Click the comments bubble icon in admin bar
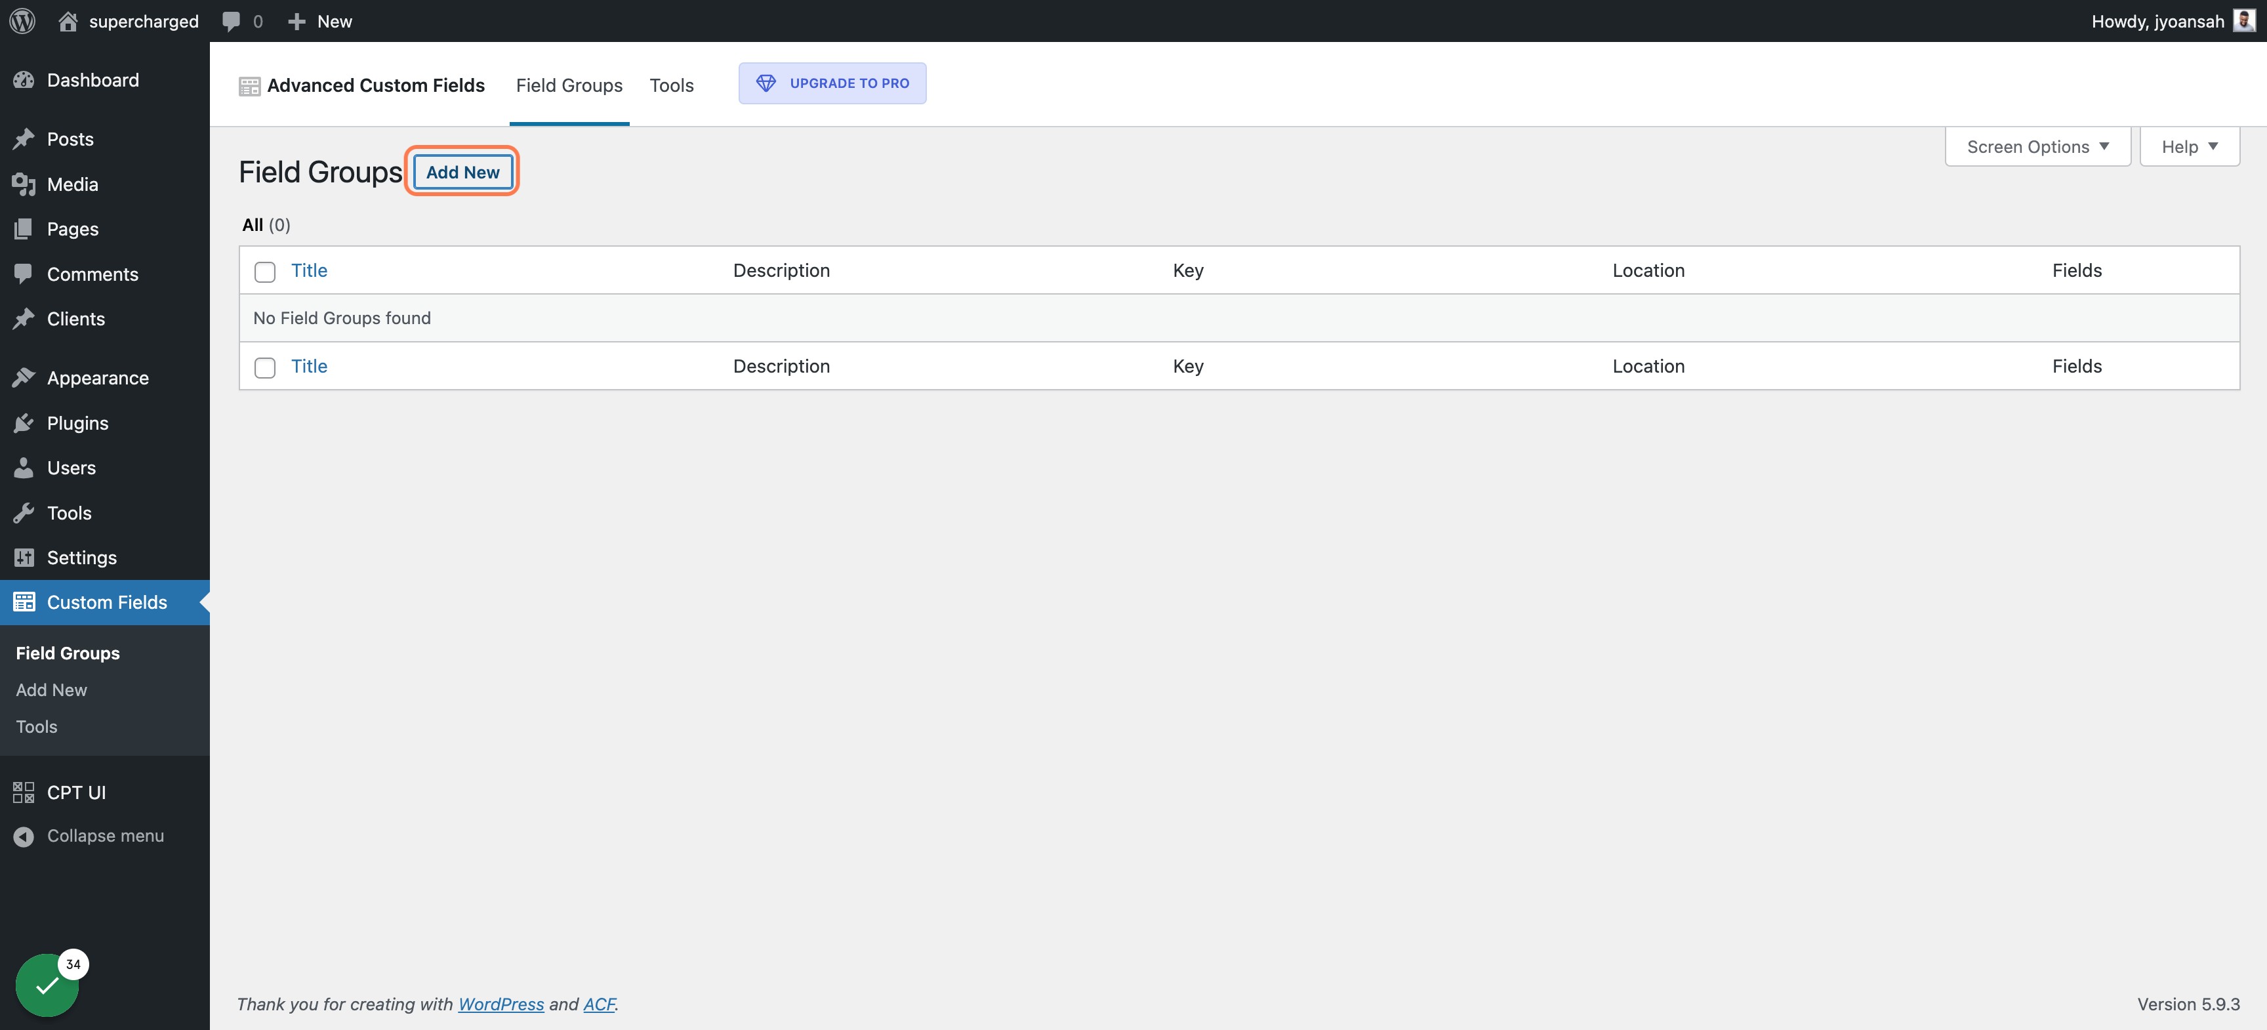The image size is (2267, 1030). (232, 21)
